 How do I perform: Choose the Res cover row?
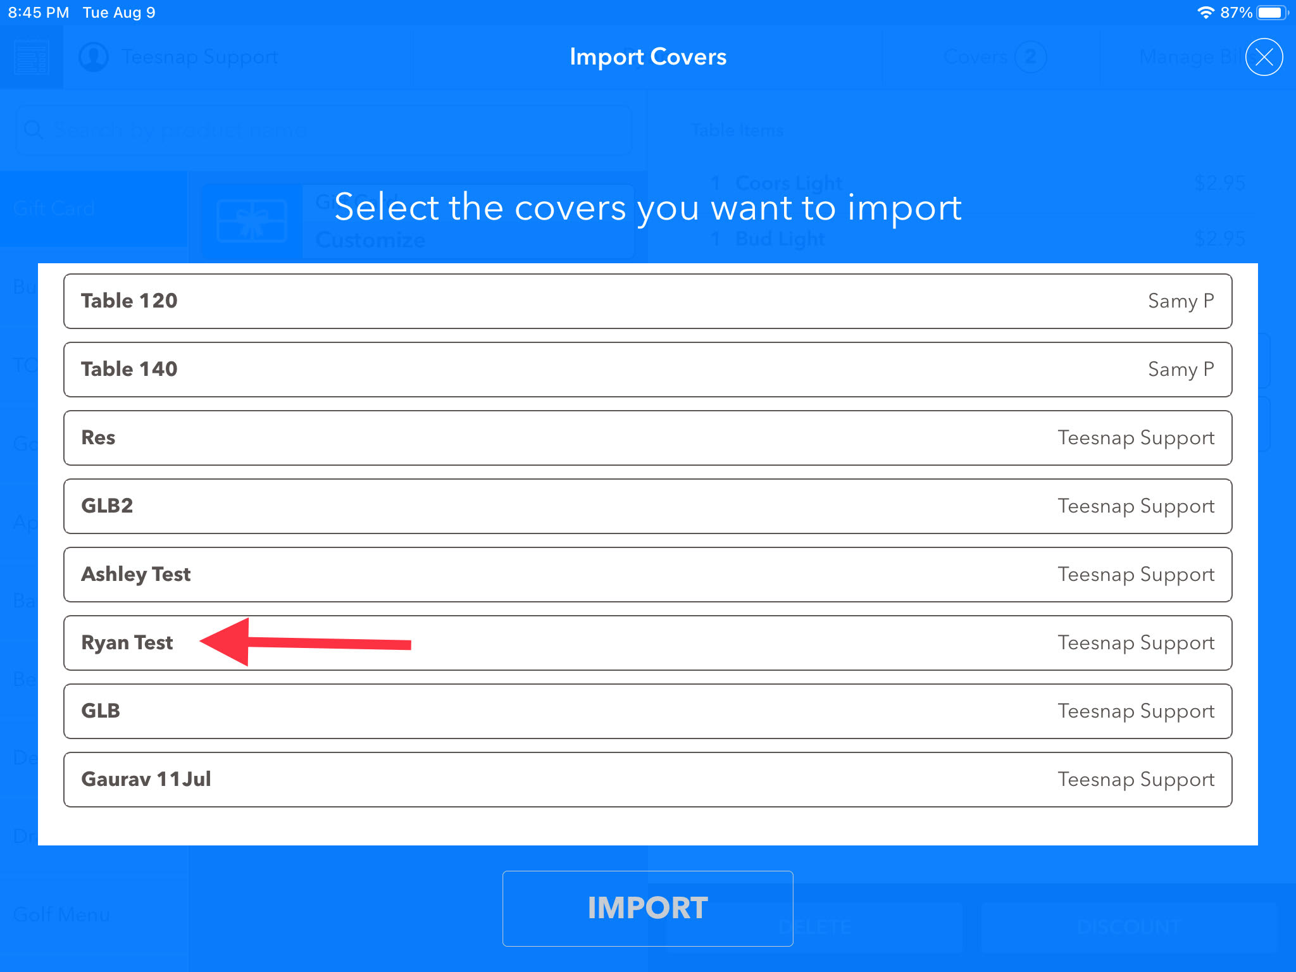647,438
